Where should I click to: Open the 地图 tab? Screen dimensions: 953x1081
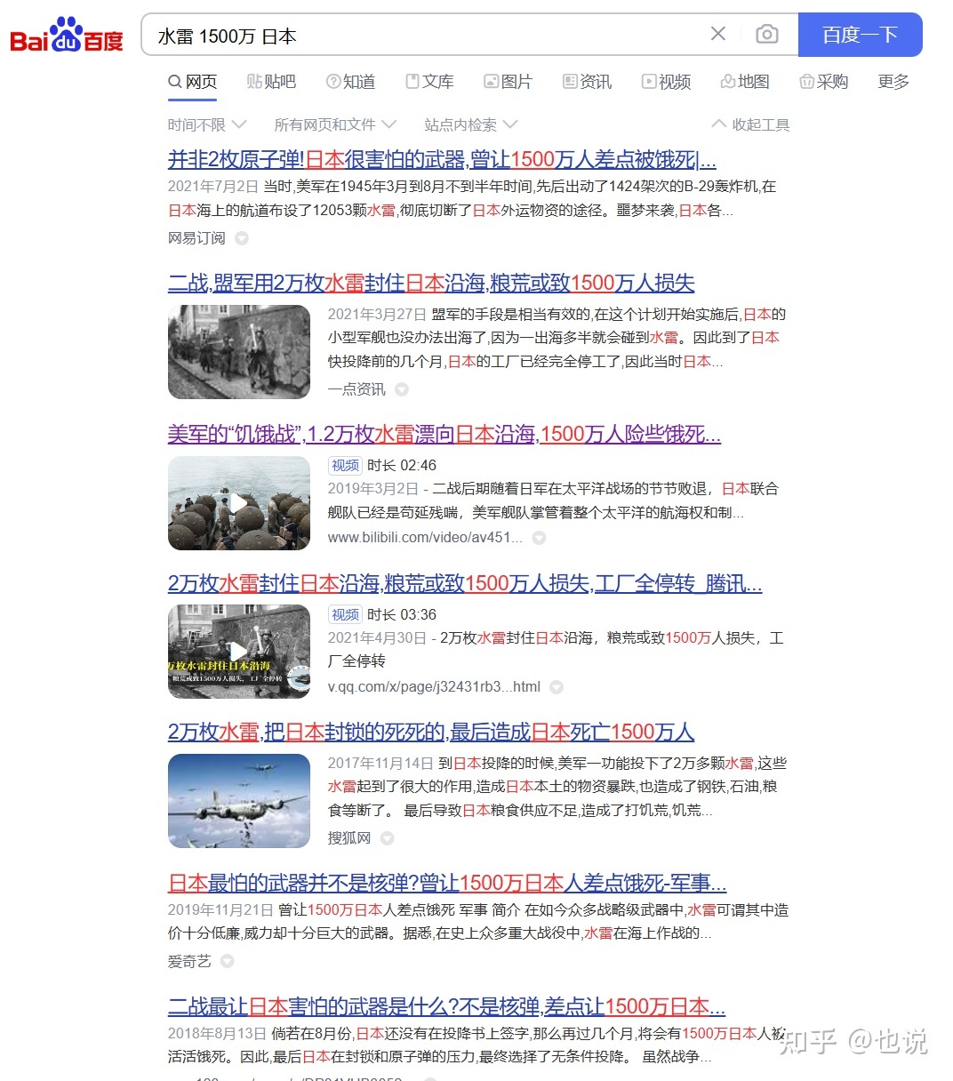point(744,82)
